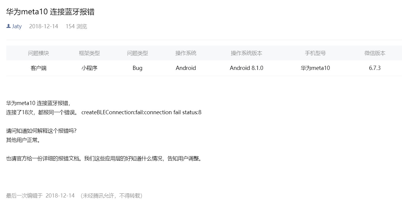Select the 微信版本 column header

click(375, 53)
